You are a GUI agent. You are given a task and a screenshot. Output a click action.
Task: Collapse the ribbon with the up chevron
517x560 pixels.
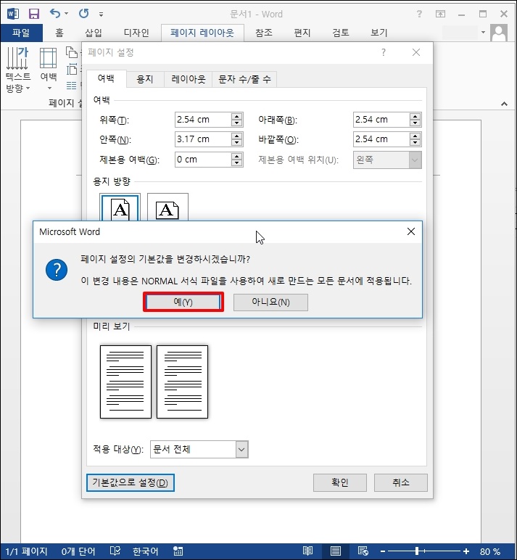[x=504, y=104]
